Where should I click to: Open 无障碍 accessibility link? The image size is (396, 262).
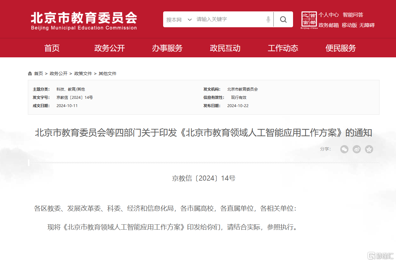pos(367,25)
